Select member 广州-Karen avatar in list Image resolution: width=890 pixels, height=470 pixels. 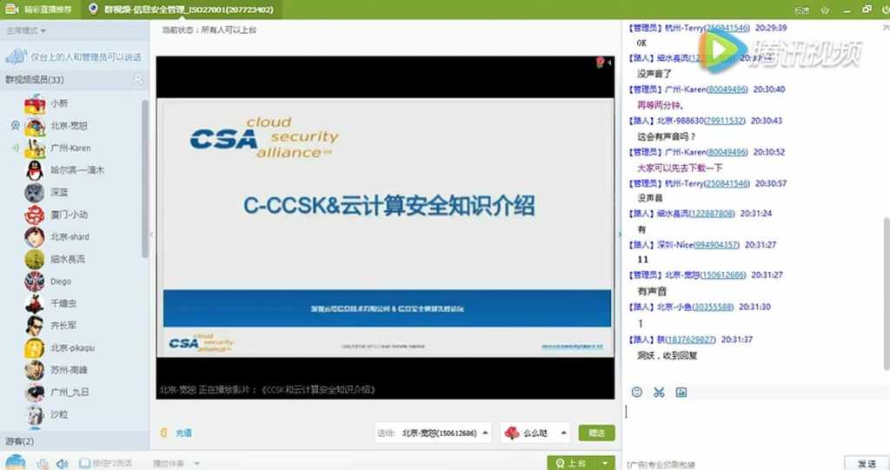[35, 148]
